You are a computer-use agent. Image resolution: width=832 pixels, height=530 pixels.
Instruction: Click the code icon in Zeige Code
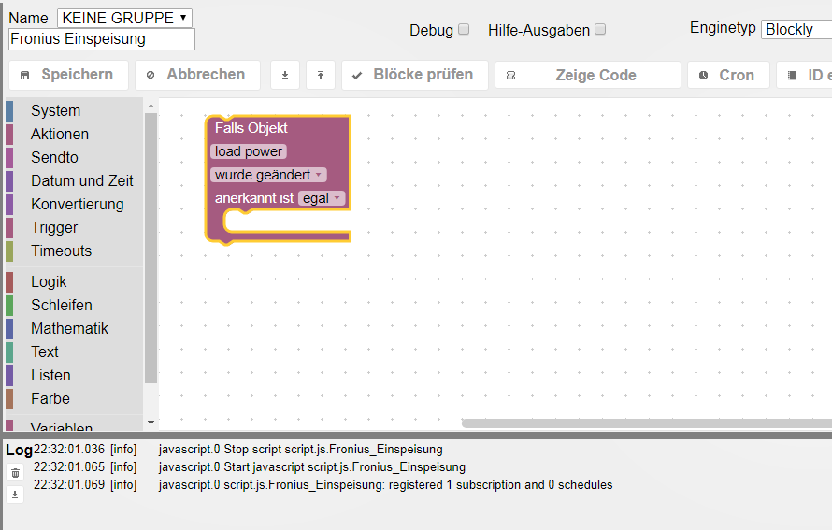[510, 76]
